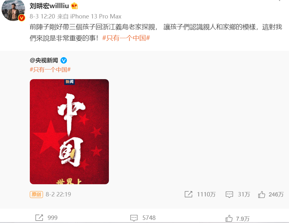Like the post with 7.9万 thumbs-up

(229, 218)
